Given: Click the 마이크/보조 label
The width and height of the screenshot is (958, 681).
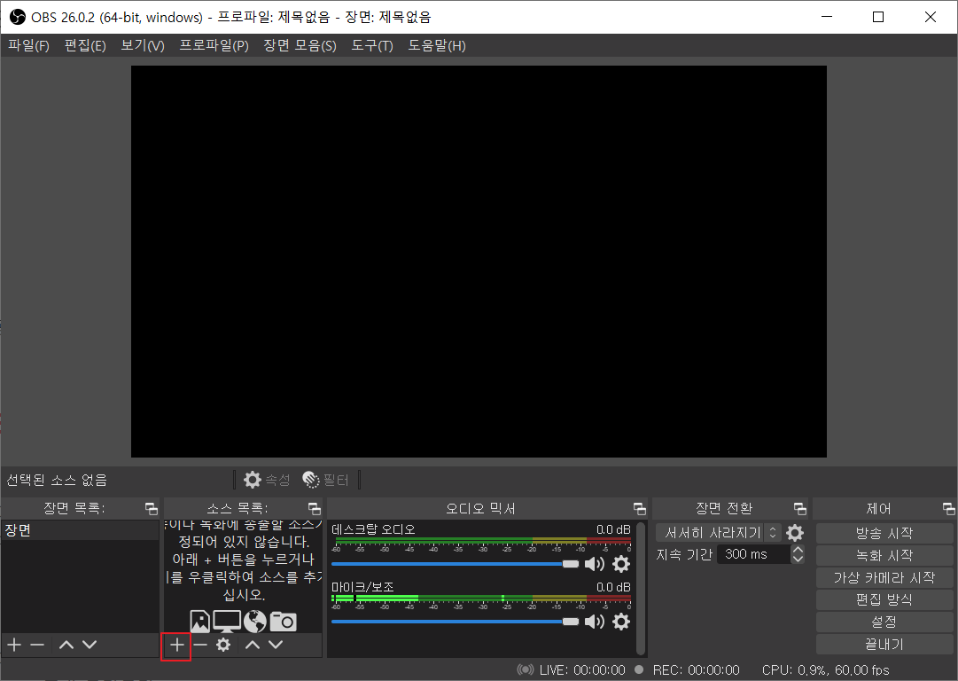Looking at the screenshot, I should click(x=362, y=587).
